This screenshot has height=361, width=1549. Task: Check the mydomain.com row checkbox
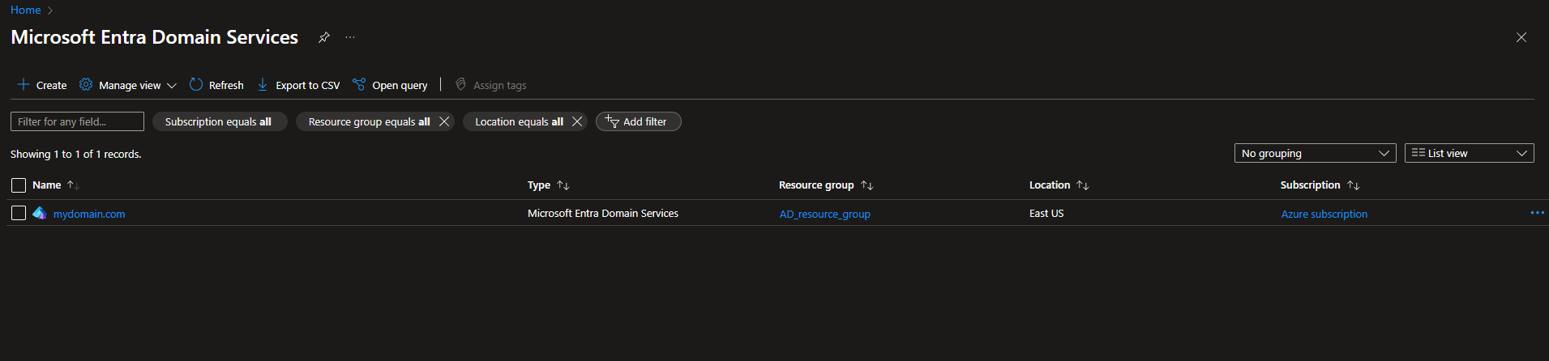click(x=19, y=213)
